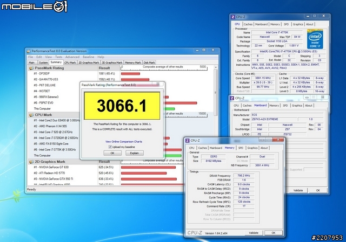Viewport: 346px width, 242px height.
Task: Select Graphics tab in the CPU-Z CPU window
Action: [x=298, y=24]
